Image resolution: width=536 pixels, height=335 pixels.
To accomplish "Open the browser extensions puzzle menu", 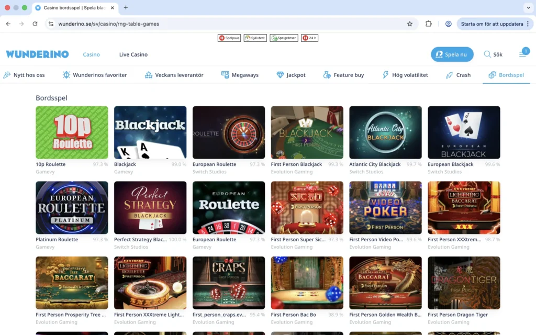I will click(x=429, y=24).
